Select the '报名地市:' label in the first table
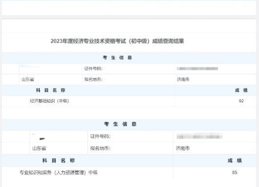259x187 pixels. [93, 79]
